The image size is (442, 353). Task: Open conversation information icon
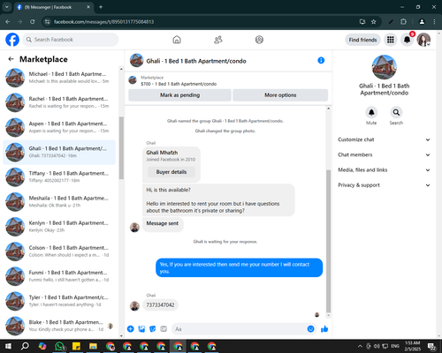click(321, 60)
